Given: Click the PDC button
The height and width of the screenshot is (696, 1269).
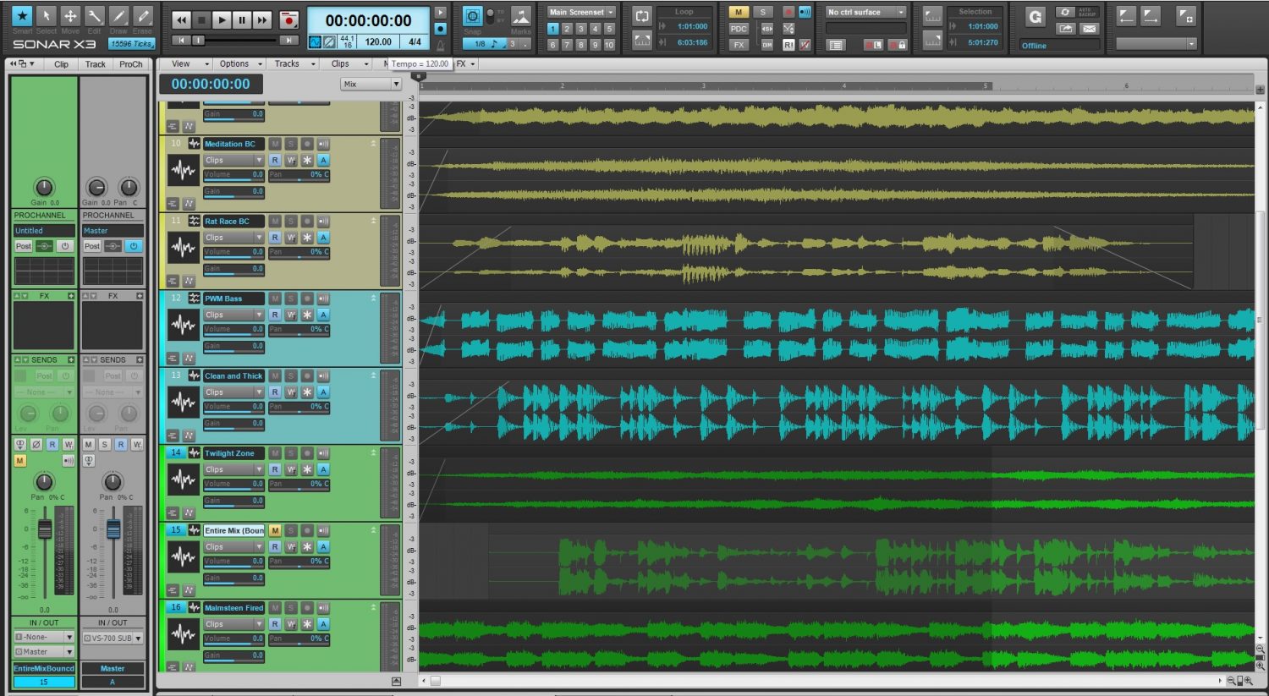Looking at the screenshot, I should point(739,29).
